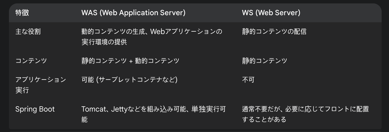Image resolution: width=389 pixels, height=132 pixels.
Task: Click cell 'Tomcat、Jettyなどを組み込み可能、単独実行可能'
Action: click(154, 114)
